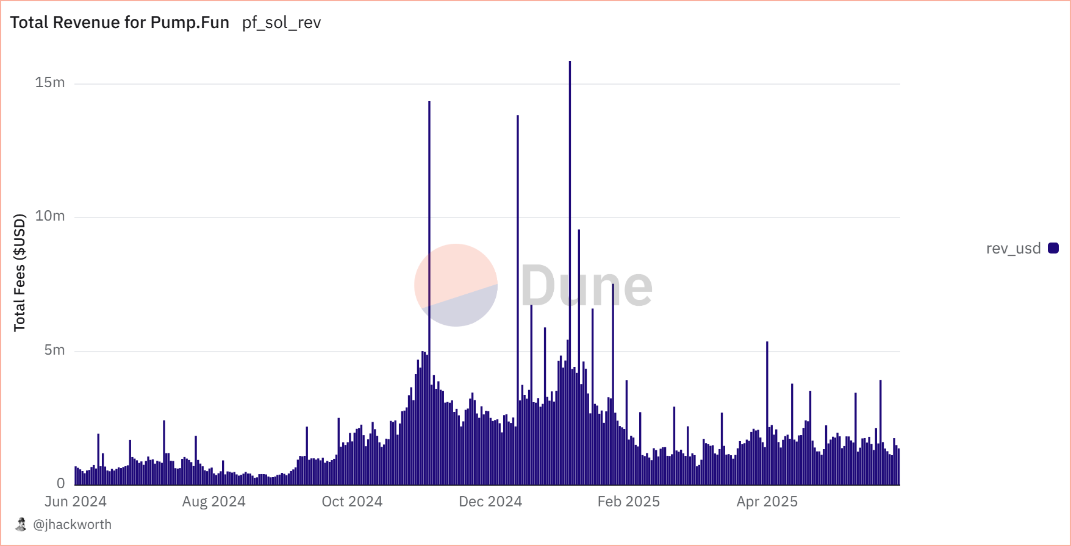
Task: Click the Apr 2025 x-axis label
Action: (767, 502)
